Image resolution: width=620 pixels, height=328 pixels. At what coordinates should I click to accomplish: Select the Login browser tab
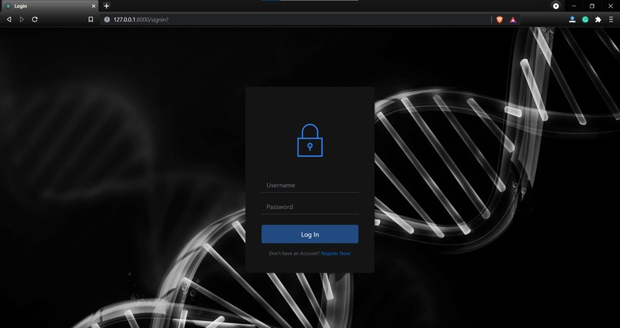point(49,6)
